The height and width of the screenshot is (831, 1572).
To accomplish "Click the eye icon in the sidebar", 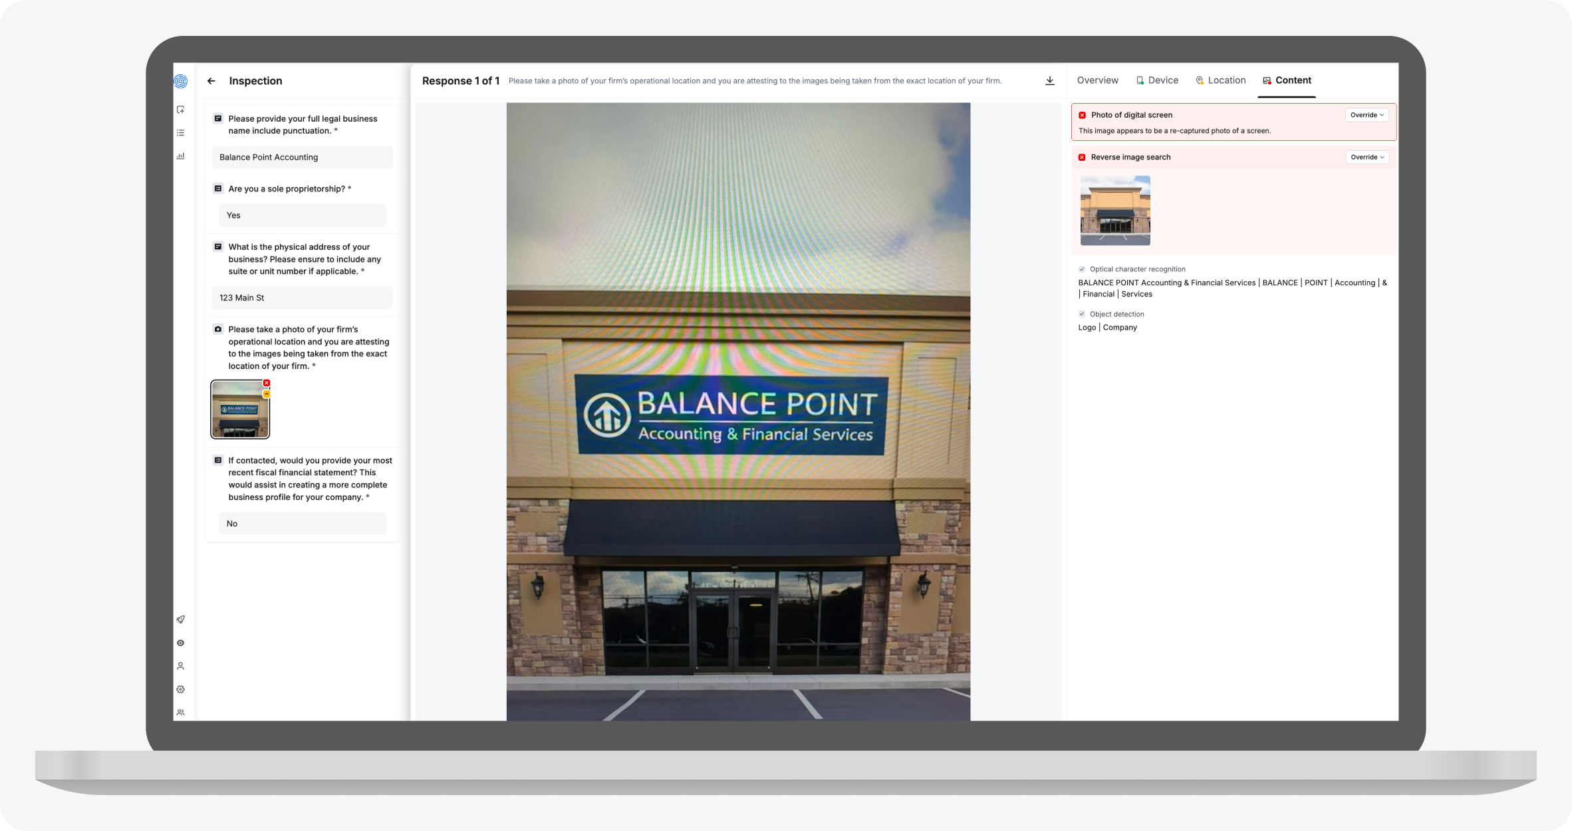I will point(181,642).
